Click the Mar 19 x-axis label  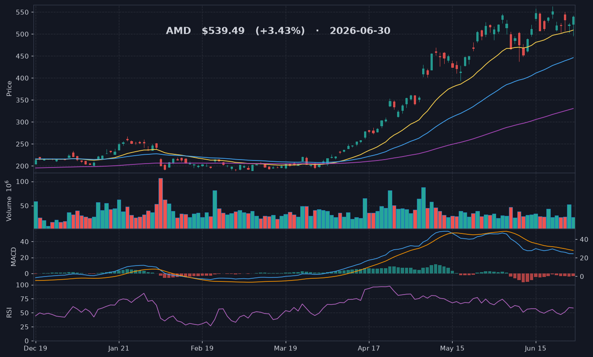tap(286, 348)
